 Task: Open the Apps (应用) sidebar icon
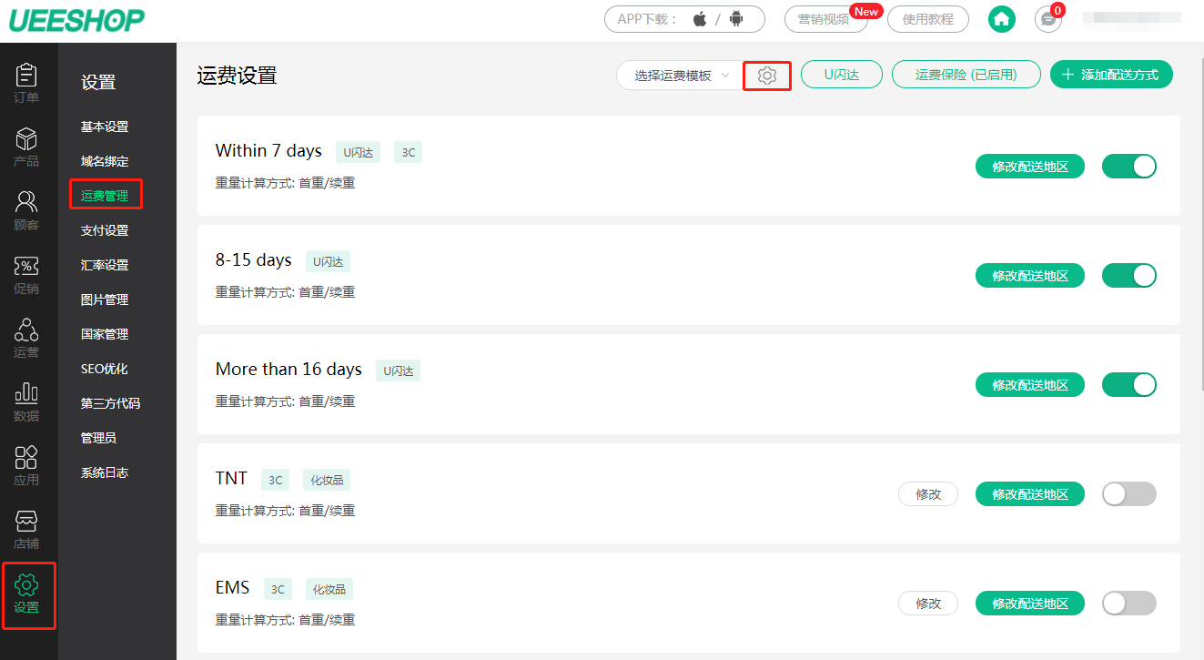click(x=27, y=465)
